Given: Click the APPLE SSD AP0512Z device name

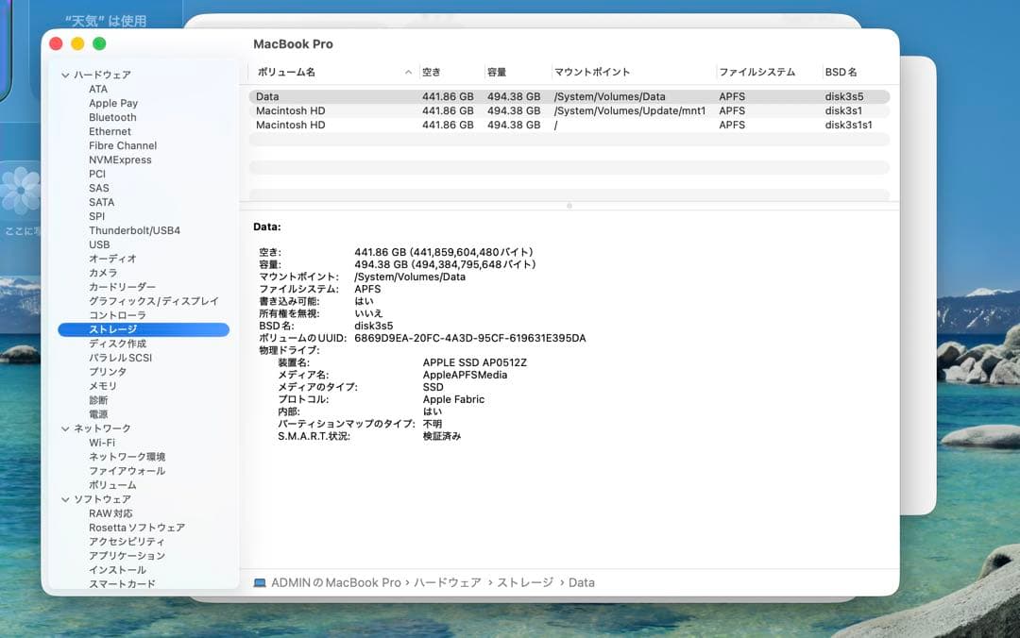Looking at the screenshot, I should coord(475,363).
